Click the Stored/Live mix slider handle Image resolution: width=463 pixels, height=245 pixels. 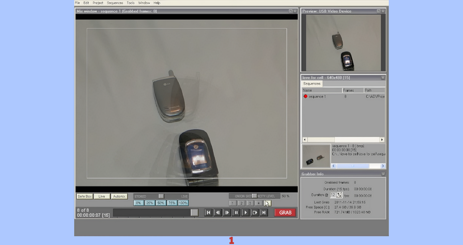click(161, 196)
